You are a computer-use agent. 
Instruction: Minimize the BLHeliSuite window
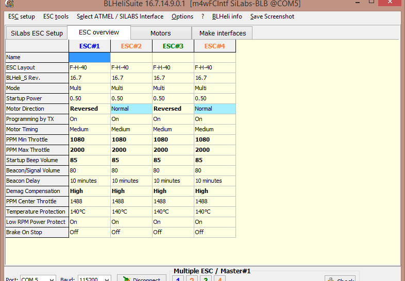click(358, 3)
